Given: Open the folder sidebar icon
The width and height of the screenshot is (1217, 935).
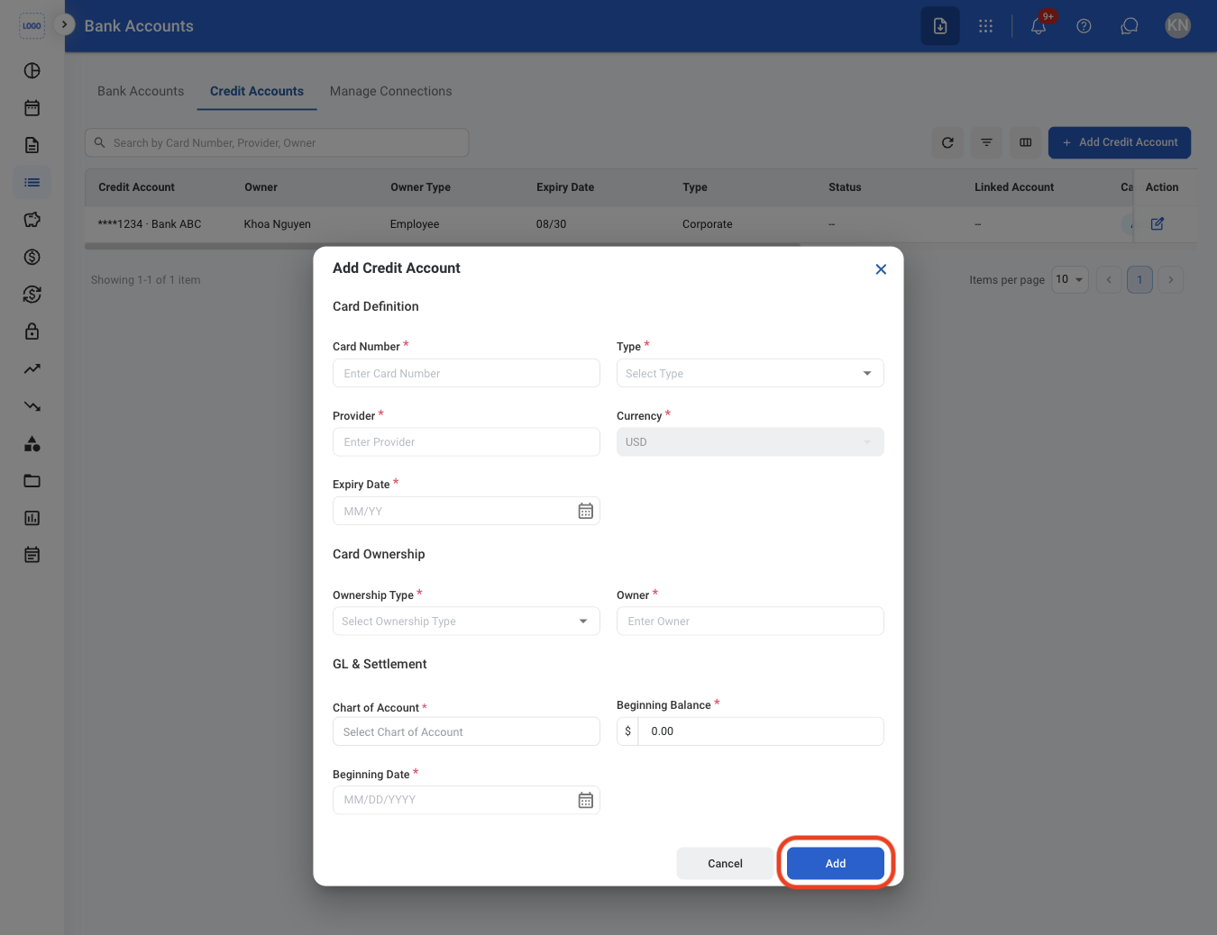Looking at the screenshot, I should 32,481.
